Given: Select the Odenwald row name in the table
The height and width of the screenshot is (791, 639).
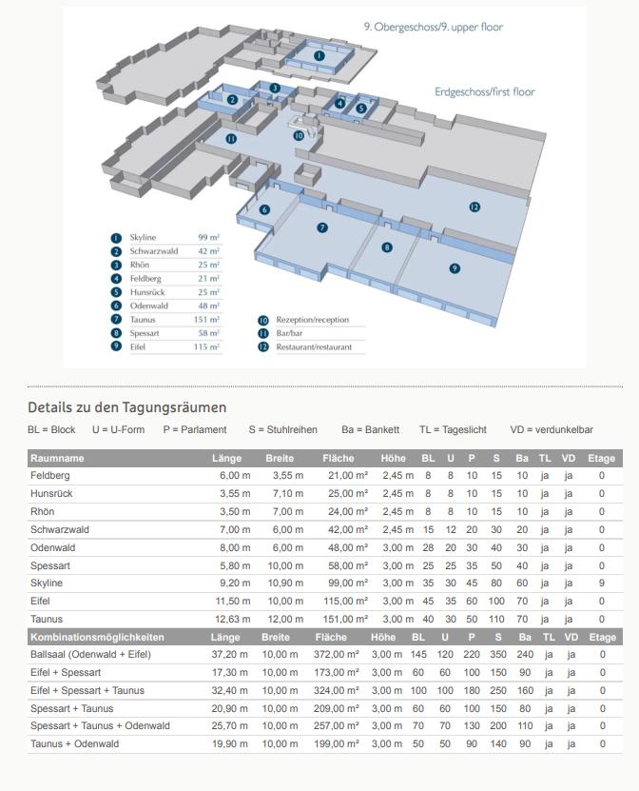Looking at the screenshot, I should (x=53, y=548).
